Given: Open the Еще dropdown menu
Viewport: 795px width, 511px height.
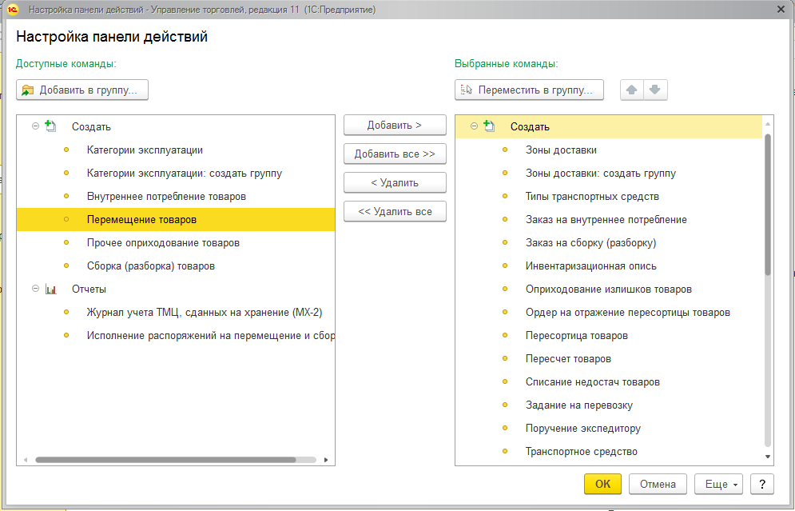Looking at the screenshot, I should [718, 484].
